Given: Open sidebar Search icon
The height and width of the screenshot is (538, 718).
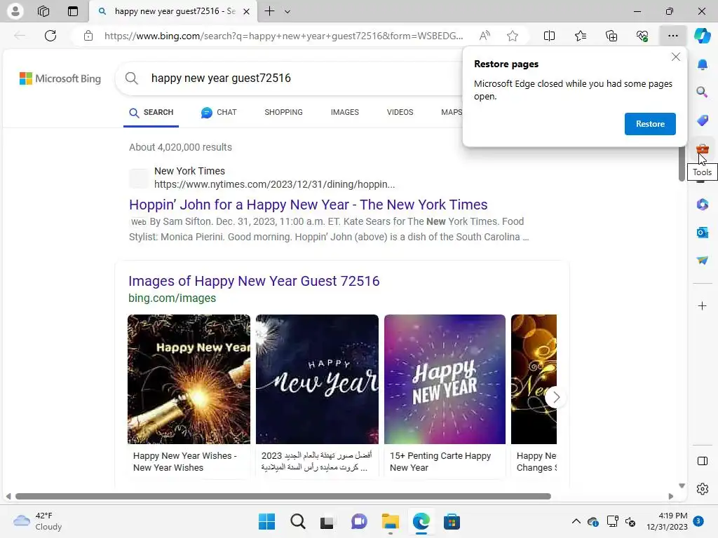Looking at the screenshot, I should coord(702,92).
